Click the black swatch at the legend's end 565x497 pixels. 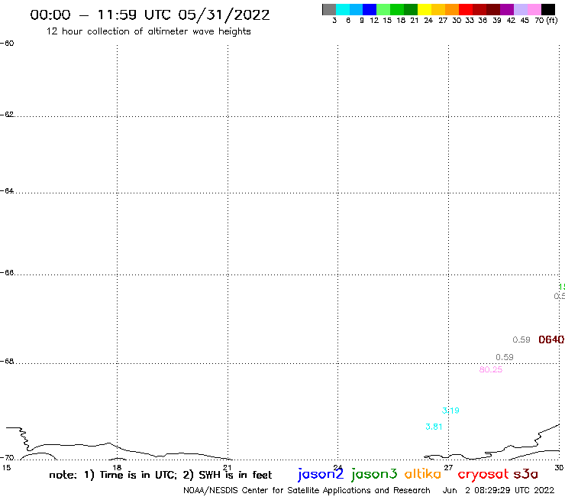coord(548,9)
